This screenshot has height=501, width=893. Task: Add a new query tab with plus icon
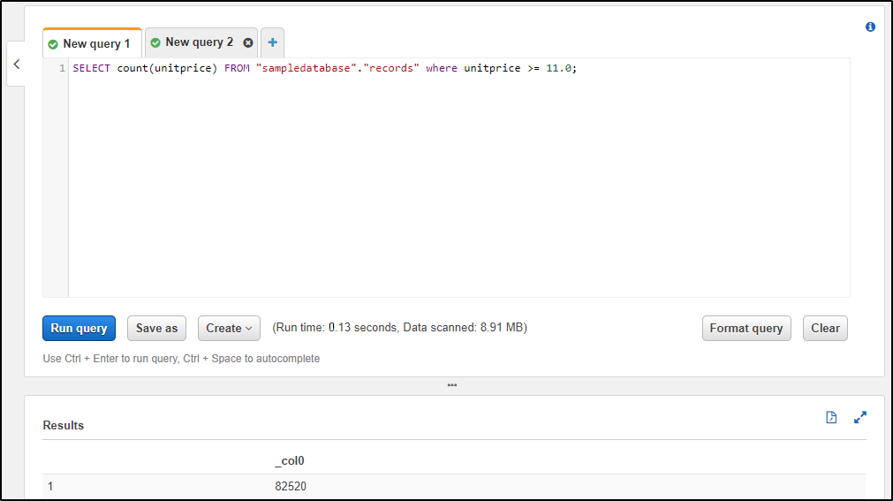tap(272, 42)
